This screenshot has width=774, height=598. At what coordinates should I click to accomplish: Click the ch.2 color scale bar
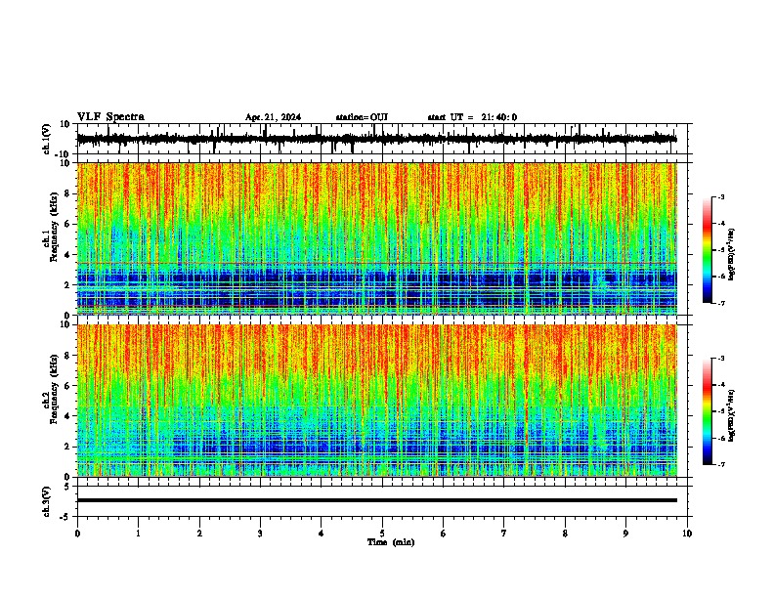[707, 411]
